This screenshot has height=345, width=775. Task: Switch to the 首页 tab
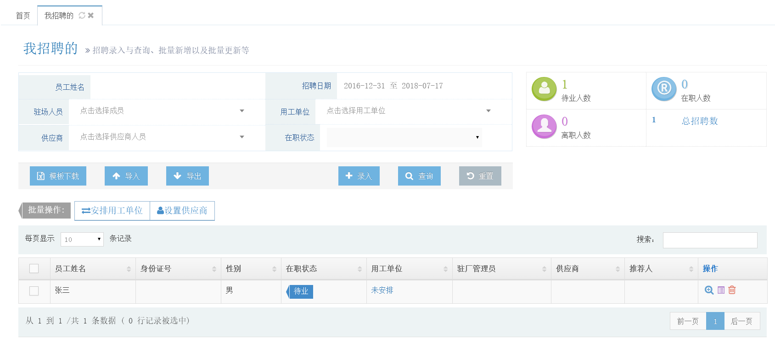point(23,16)
